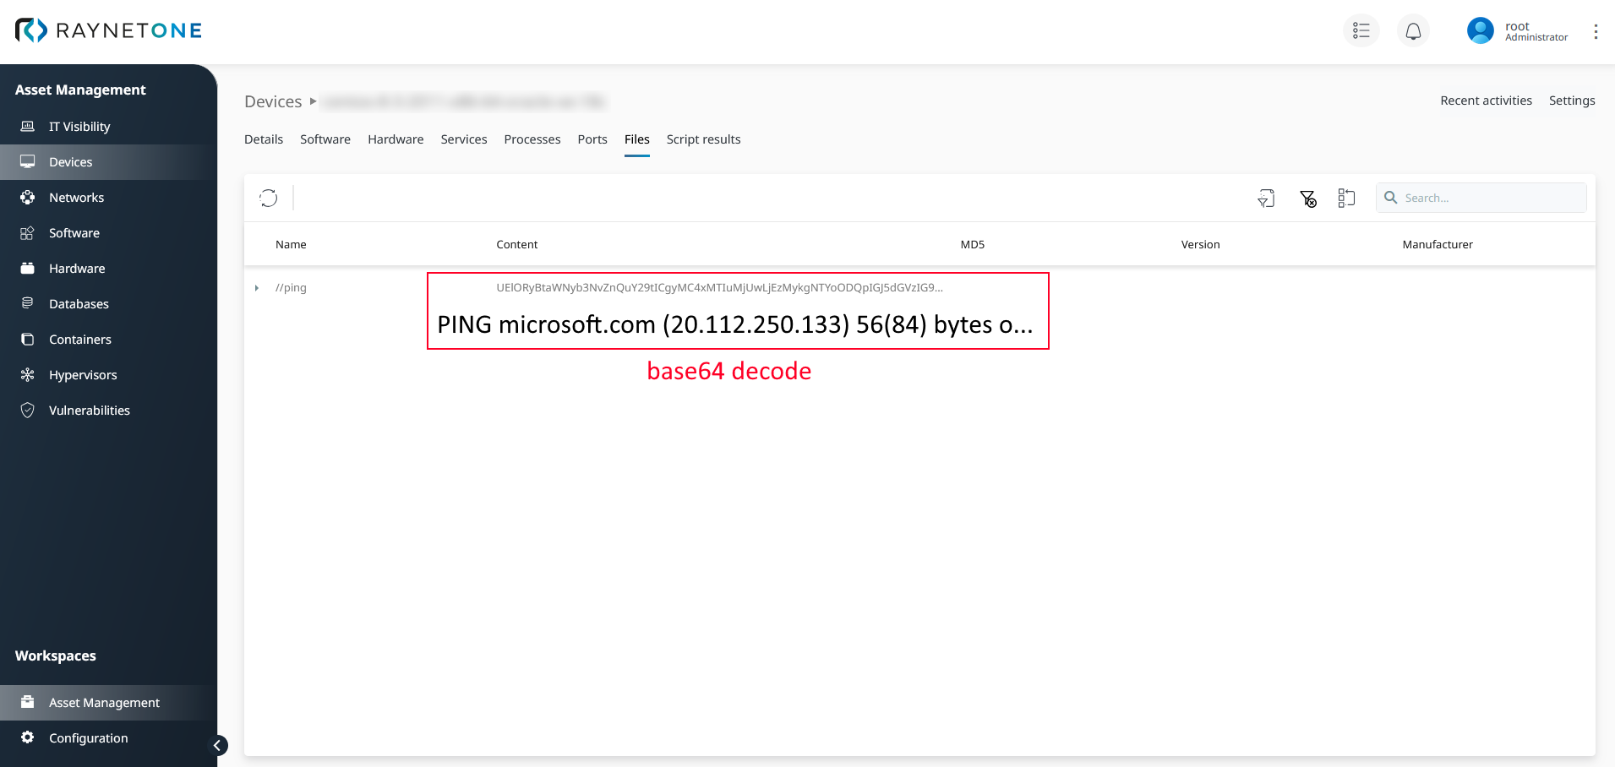This screenshot has height=767, width=1615.
Task: Expand the //ping file row
Action: coord(257,288)
